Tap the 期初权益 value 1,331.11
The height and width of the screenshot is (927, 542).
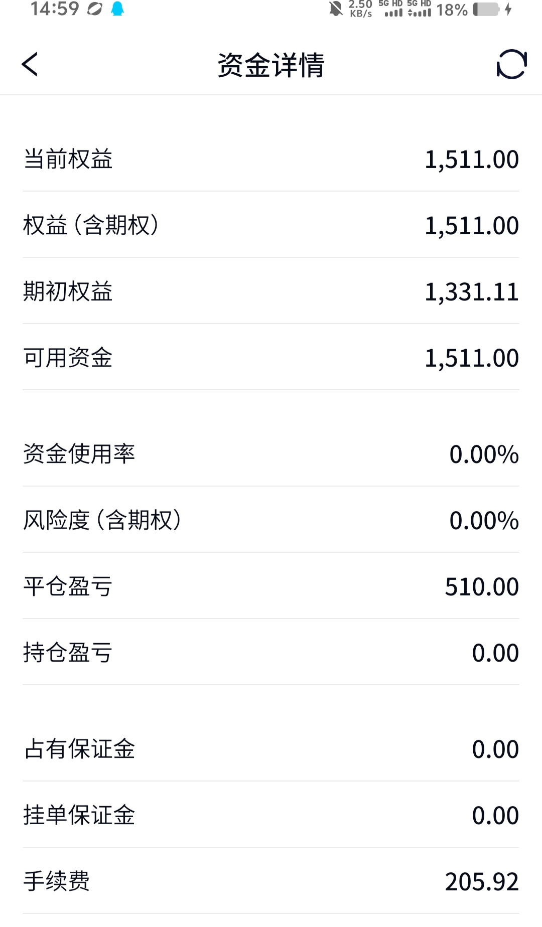(x=472, y=292)
